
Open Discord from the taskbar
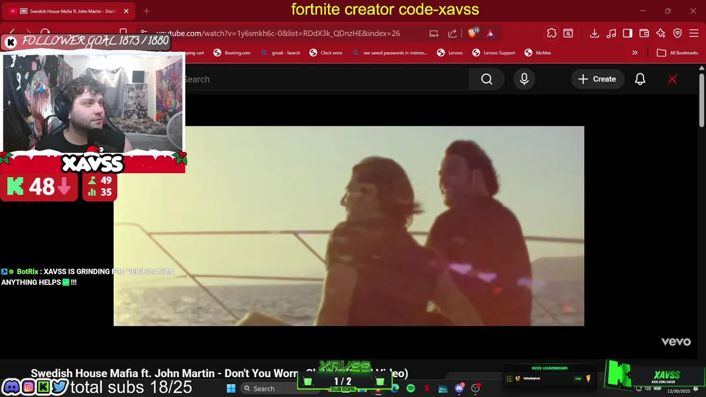coord(459,389)
